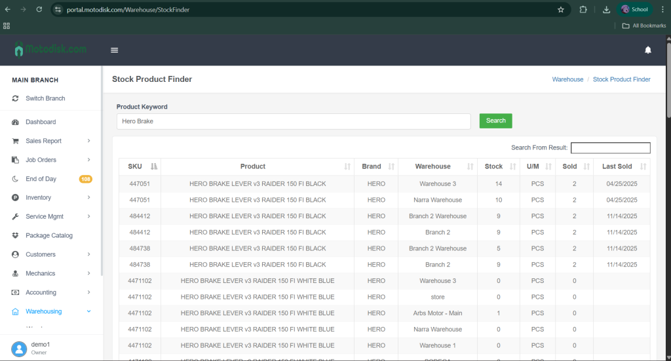The height and width of the screenshot is (361, 671).
Task: Toggle the hamburger sidebar menu
Action: [115, 50]
